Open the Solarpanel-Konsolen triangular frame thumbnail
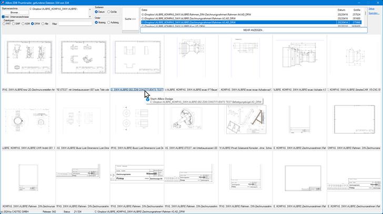Screen dimensions: 383x214 coord(246,120)
